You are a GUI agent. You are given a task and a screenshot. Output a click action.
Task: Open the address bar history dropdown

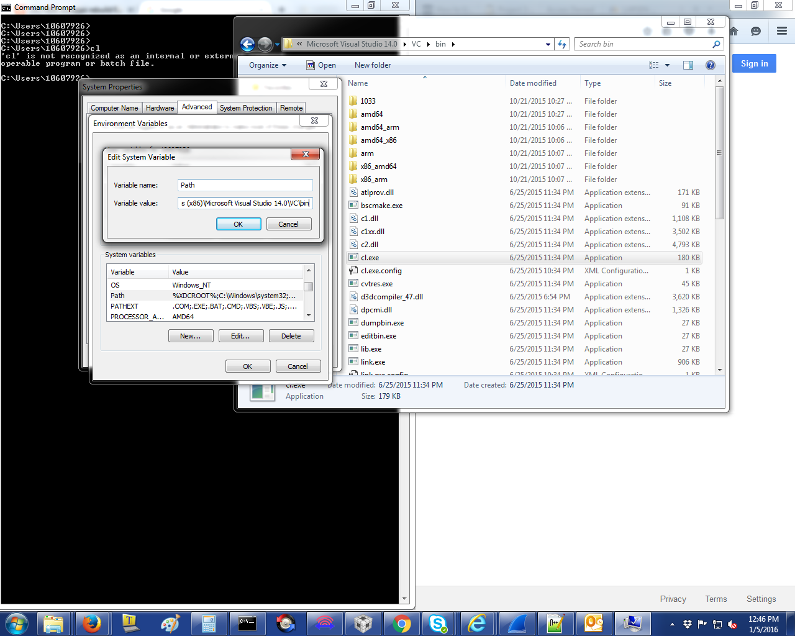click(x=548, y=44)
